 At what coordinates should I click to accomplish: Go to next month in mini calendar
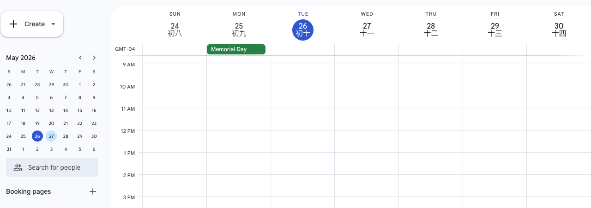click(x=94, y=58)
